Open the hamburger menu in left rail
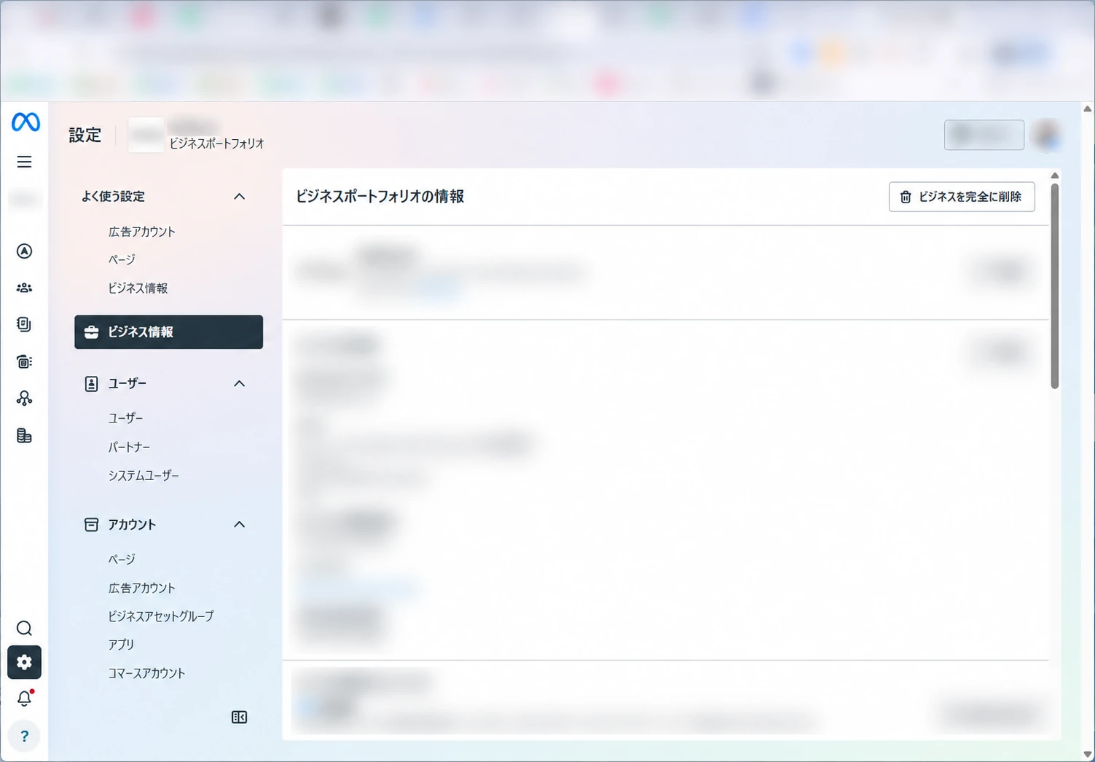Viewport: 1095px width, 762px height. point(24,162)
